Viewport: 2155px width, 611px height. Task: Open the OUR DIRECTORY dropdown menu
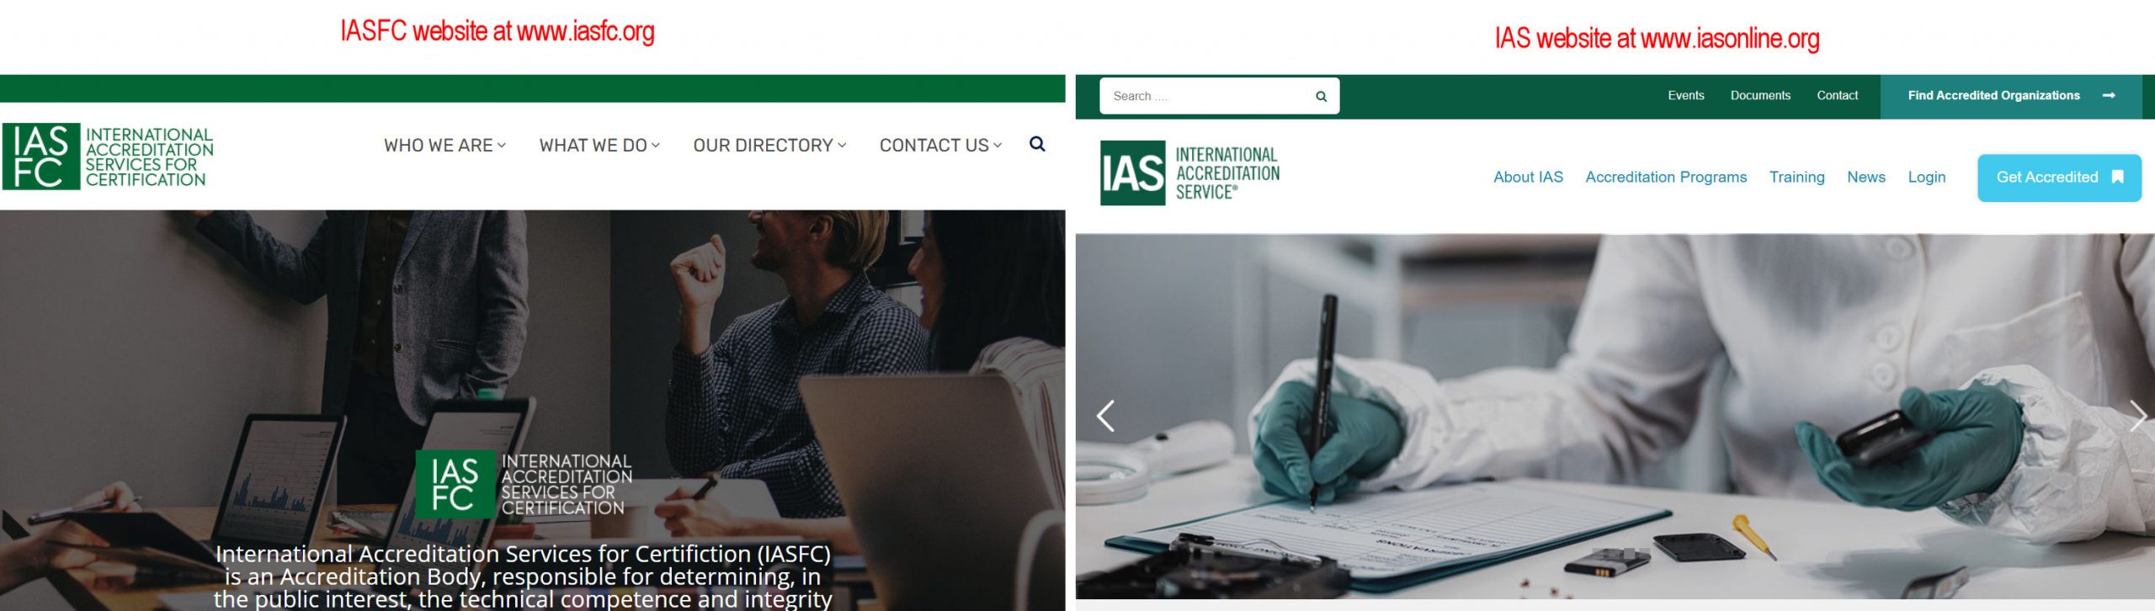pyautogui.click(x=769, y=145)
